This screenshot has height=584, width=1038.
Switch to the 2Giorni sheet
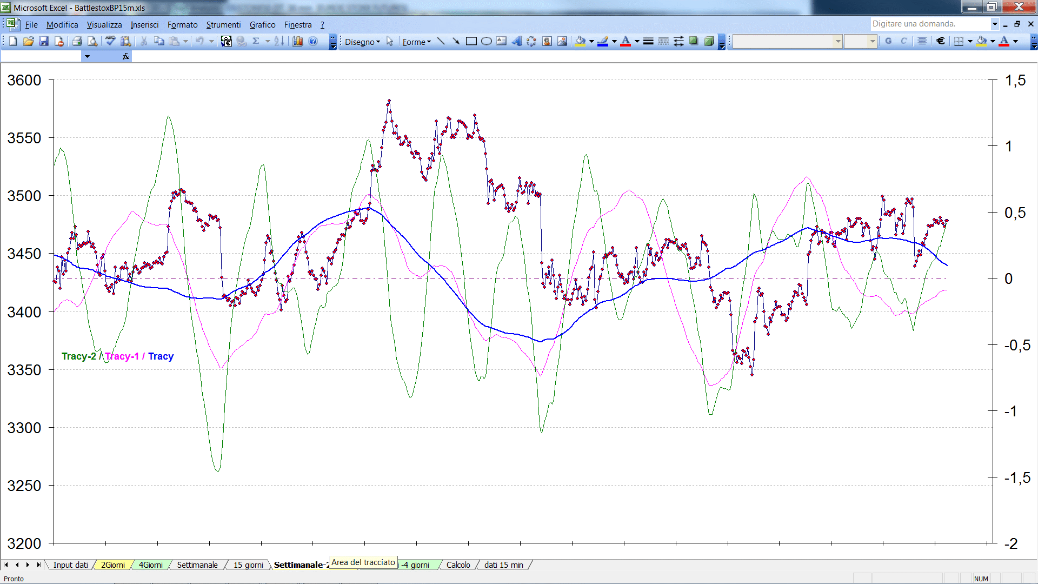tap(113, 565)
